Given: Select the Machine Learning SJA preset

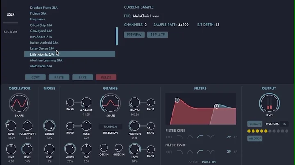Looking at the screenshot, I should point(46,60).
